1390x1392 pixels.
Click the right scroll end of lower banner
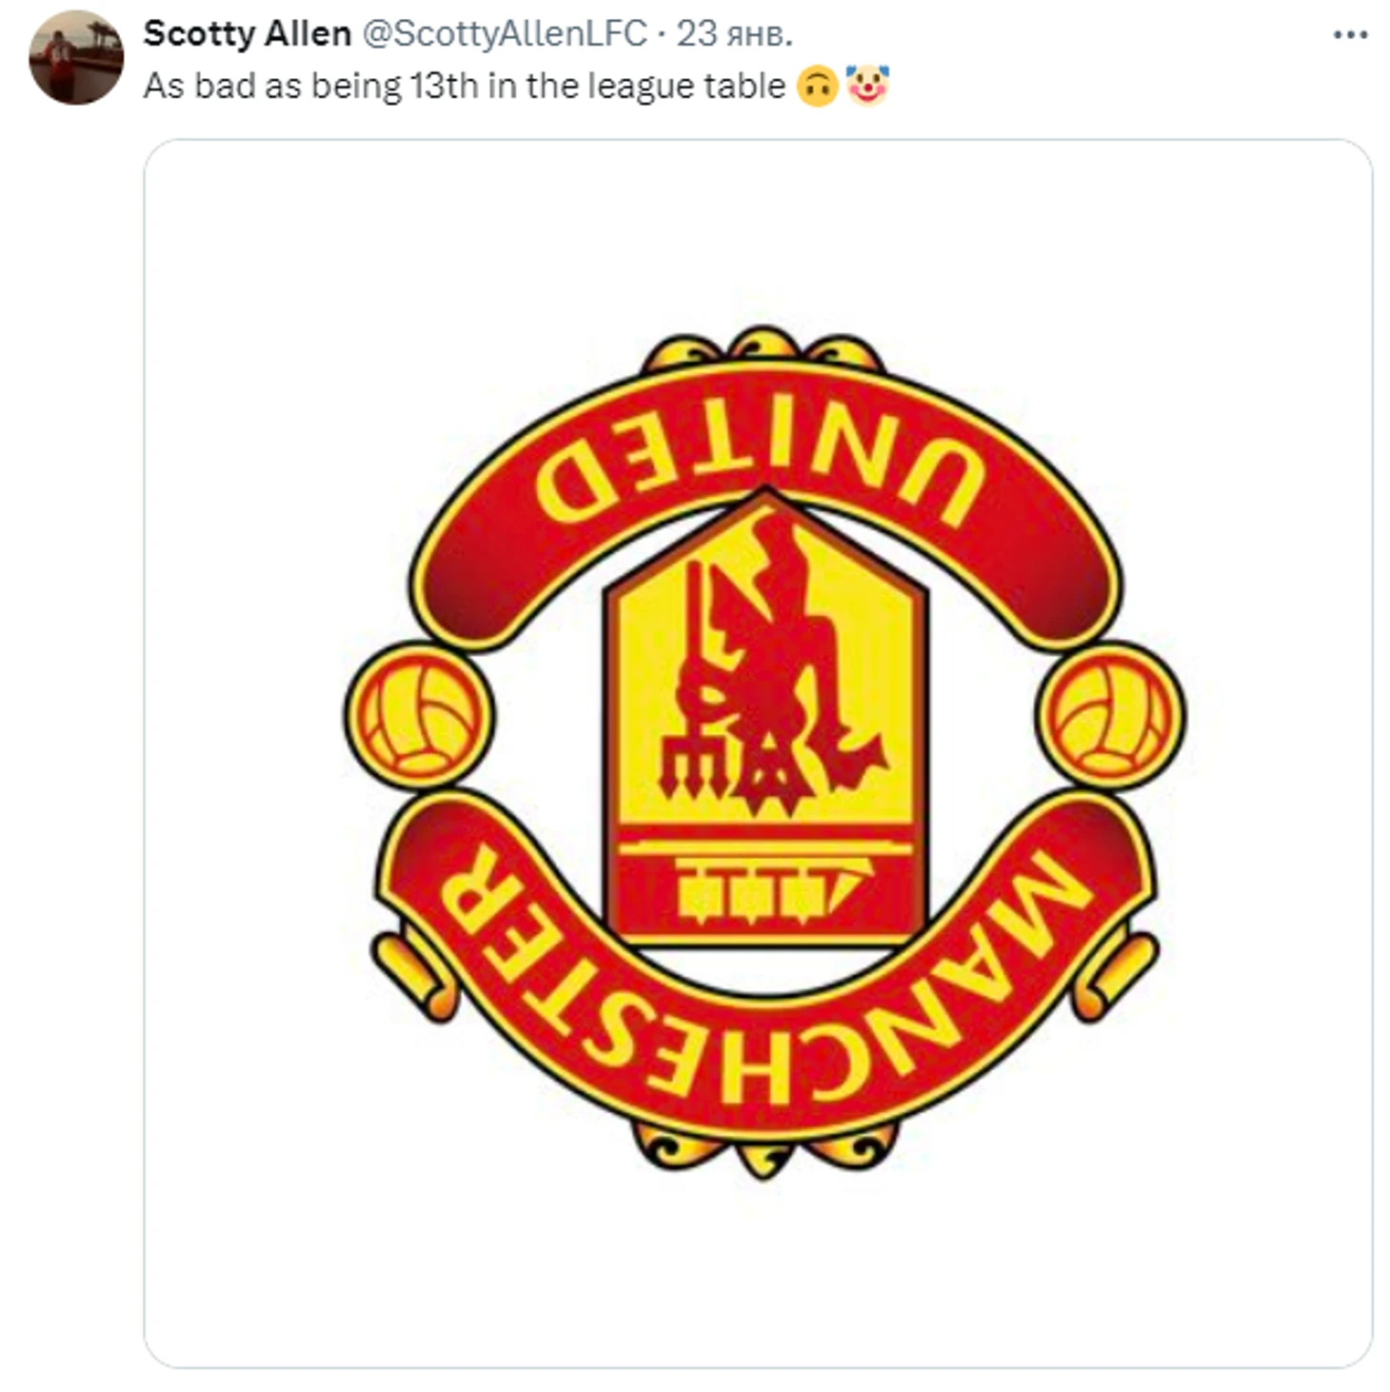(1116, 976)
